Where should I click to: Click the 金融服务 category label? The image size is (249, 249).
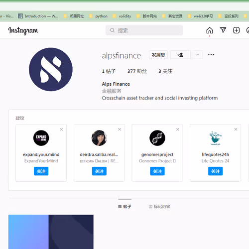112,91
